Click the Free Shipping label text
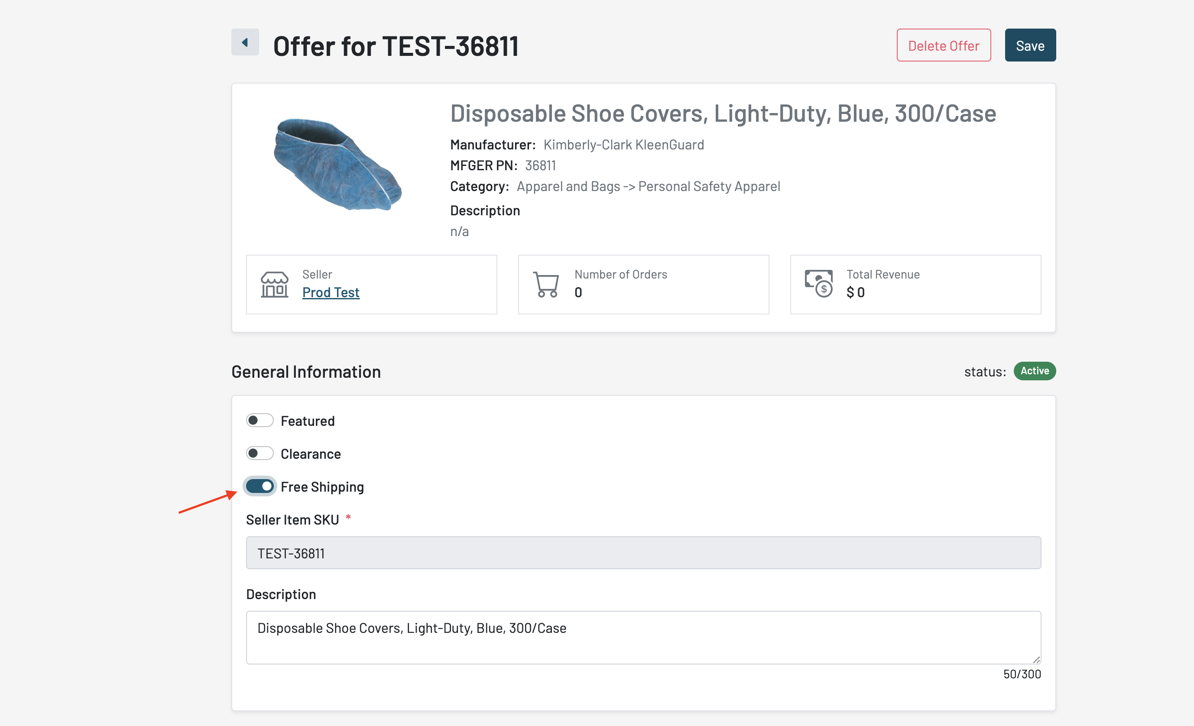 point(322,486)
